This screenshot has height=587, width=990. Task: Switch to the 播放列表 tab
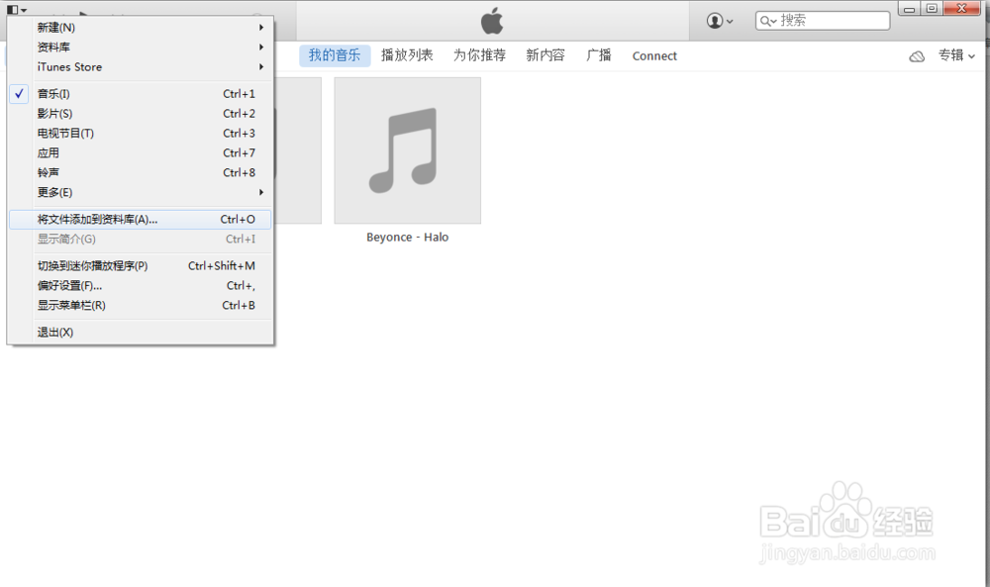click(407, 55)
